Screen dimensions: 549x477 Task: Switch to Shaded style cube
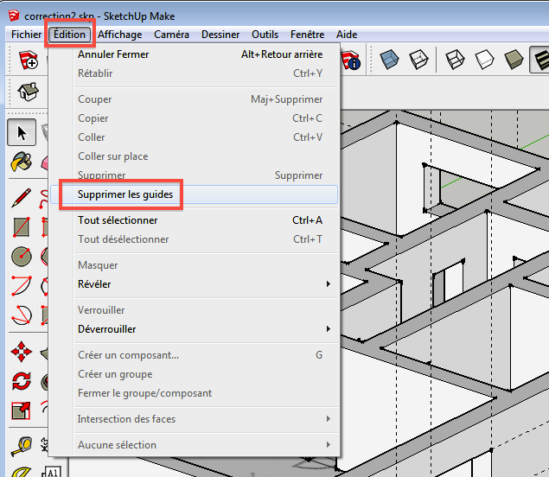click(514, 60)
